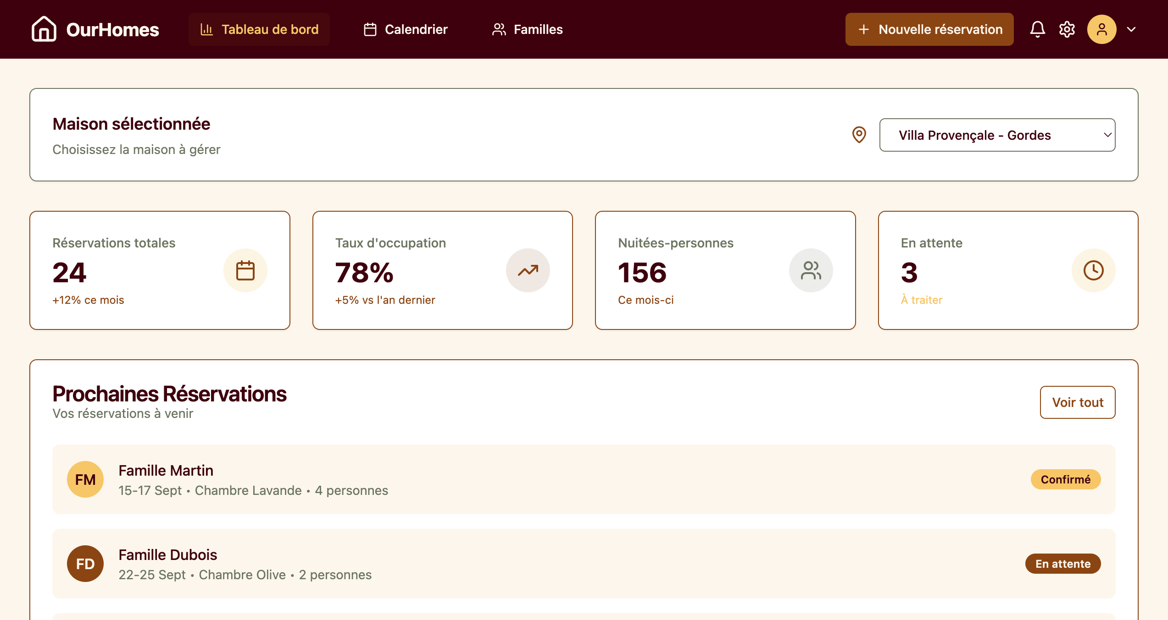Click the OurHomes house logo icon

click(x=44, y=29)
